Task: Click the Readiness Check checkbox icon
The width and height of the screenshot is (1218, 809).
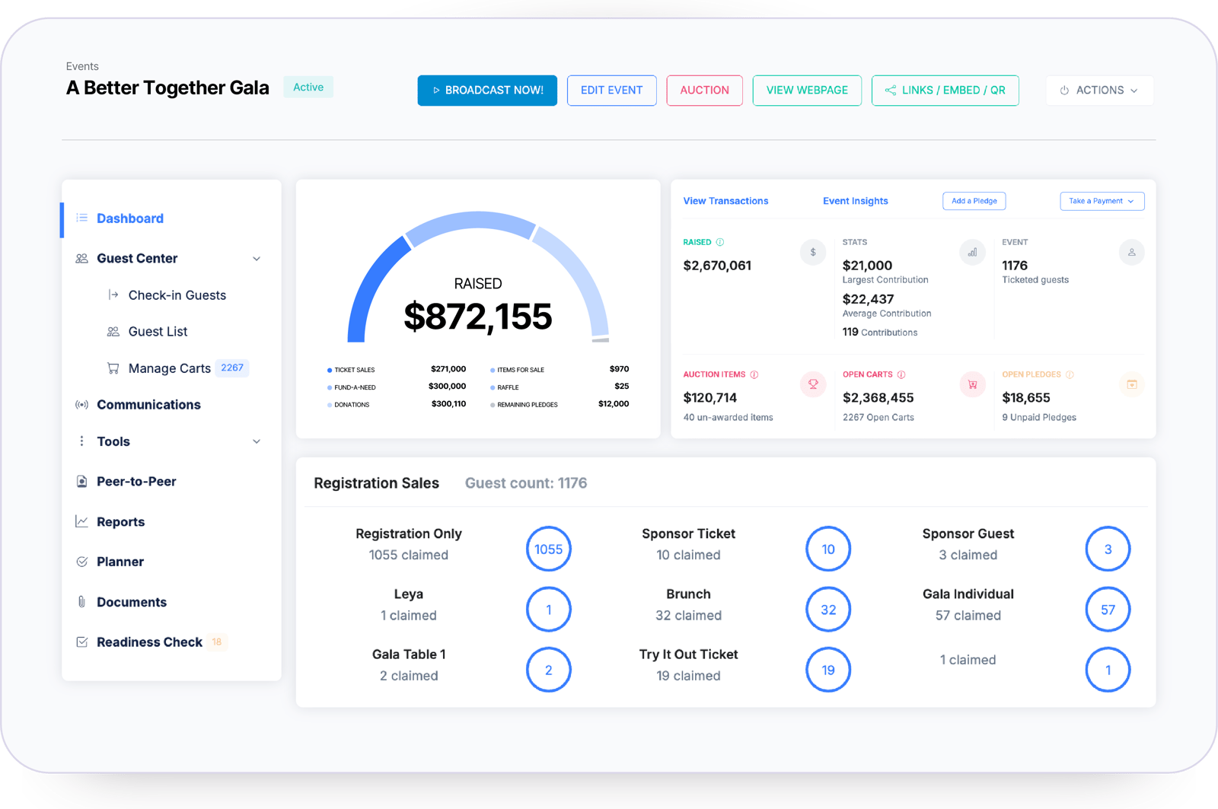Action: coord(81,642)
